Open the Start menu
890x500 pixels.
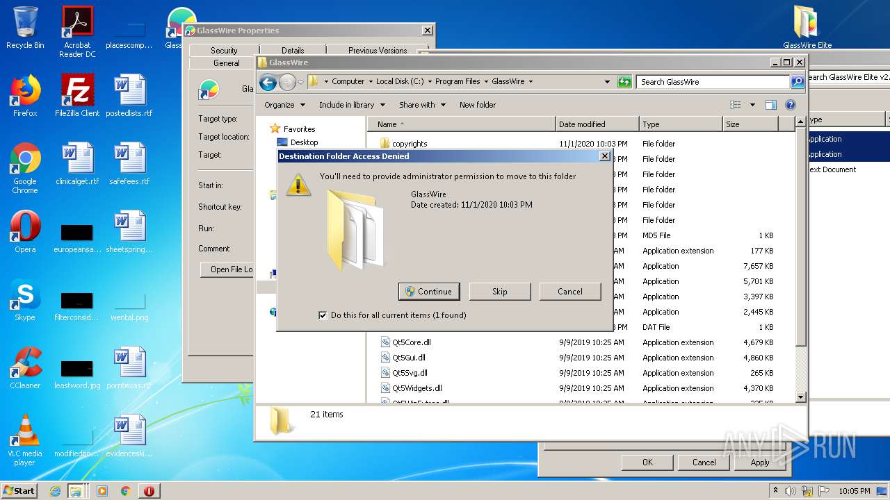coord(19,491)
